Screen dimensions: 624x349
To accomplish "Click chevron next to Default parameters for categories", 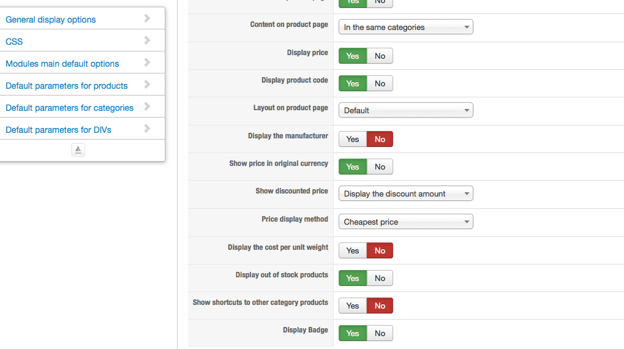I will click(x=147, y=107).
